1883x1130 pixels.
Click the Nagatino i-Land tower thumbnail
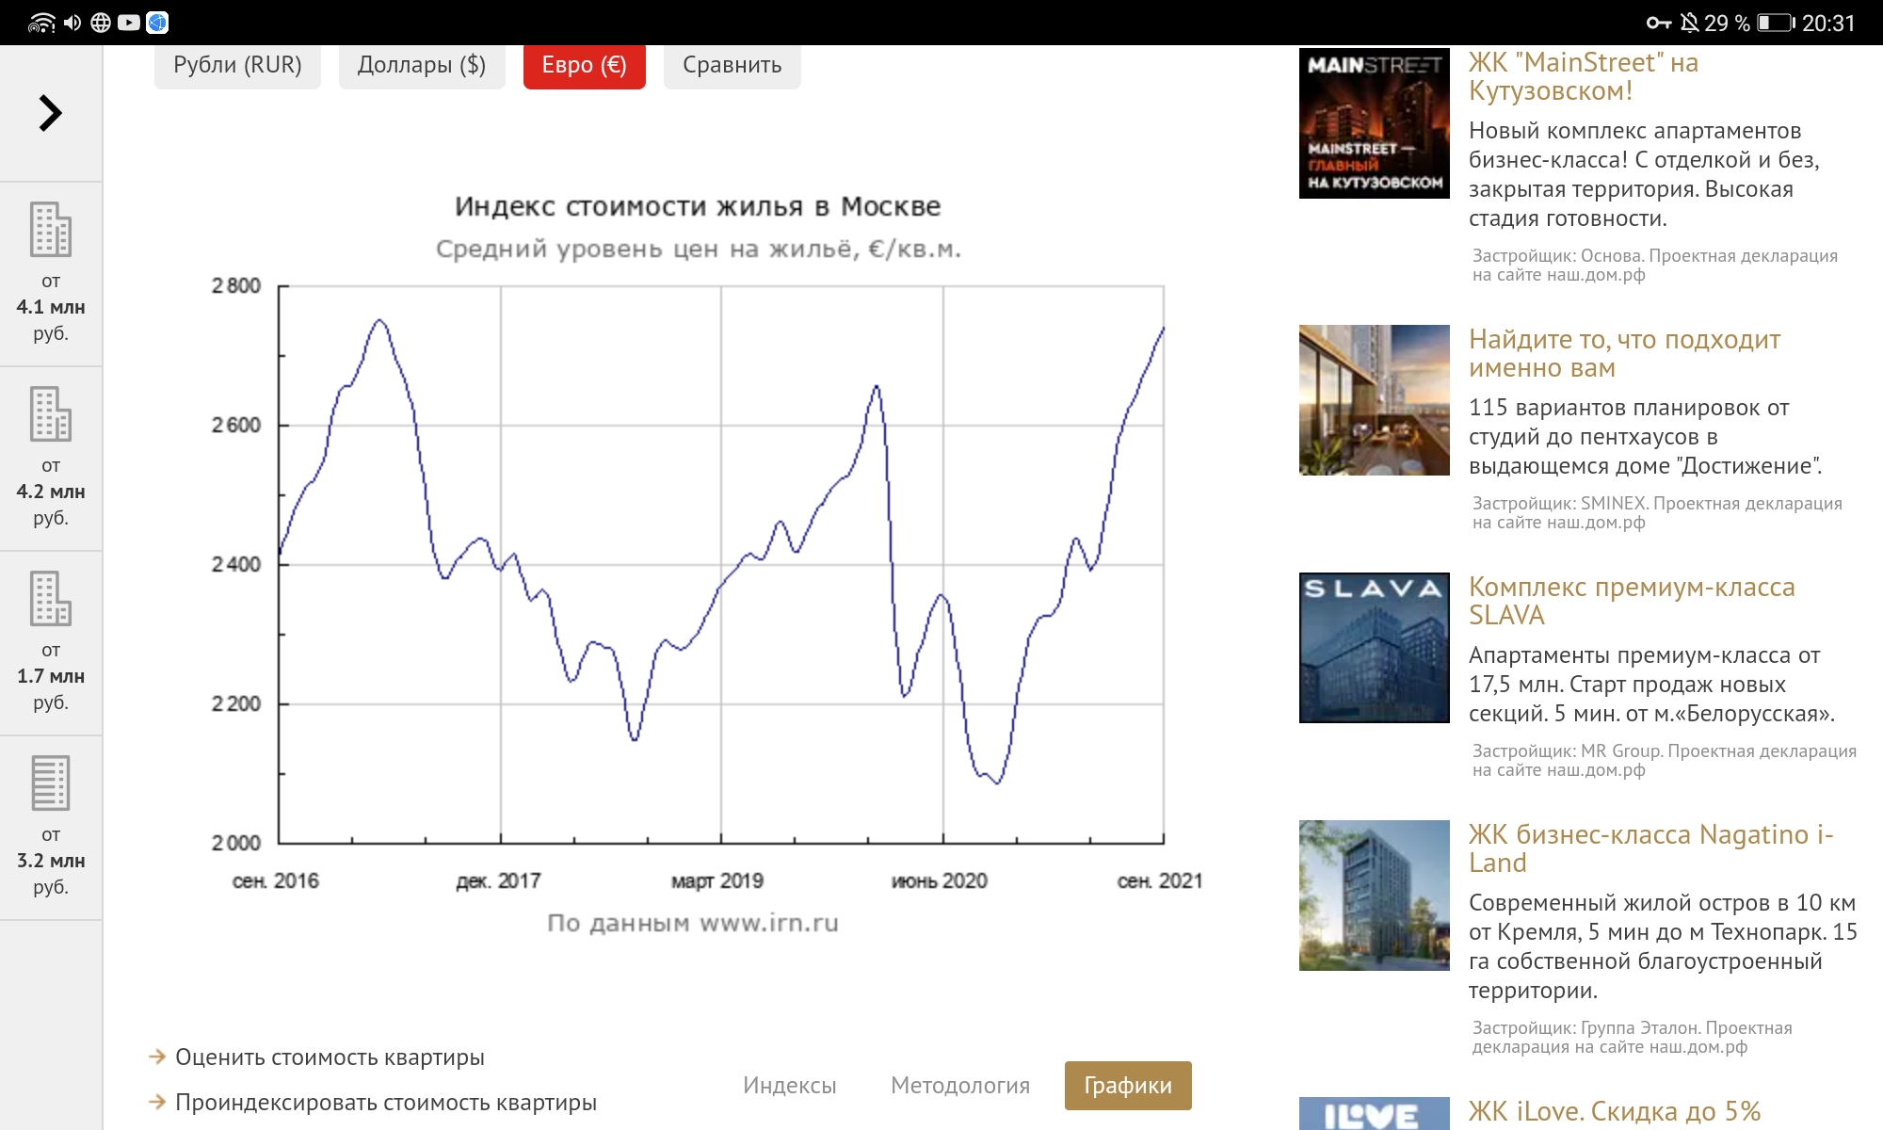[x=1375, y=896]
